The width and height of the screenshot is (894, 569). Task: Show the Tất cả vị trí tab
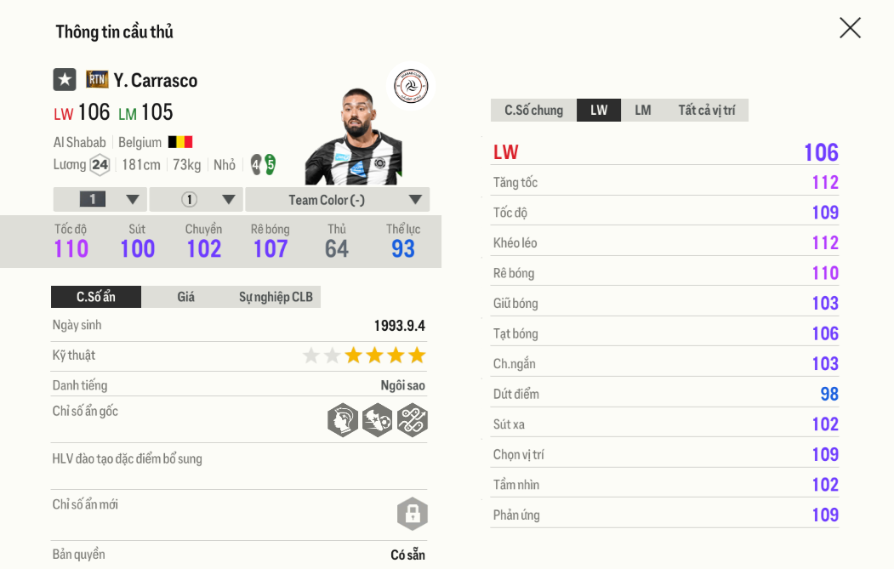click(706, 111)
